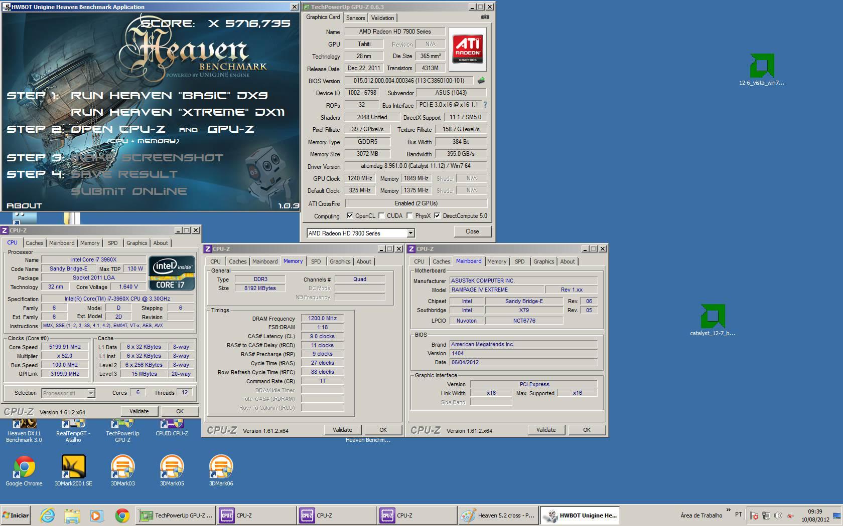Open 3DMark2001 SE desktop shortcut
The height and width of the screenshot is (526, 843).
tap(73, 471)
